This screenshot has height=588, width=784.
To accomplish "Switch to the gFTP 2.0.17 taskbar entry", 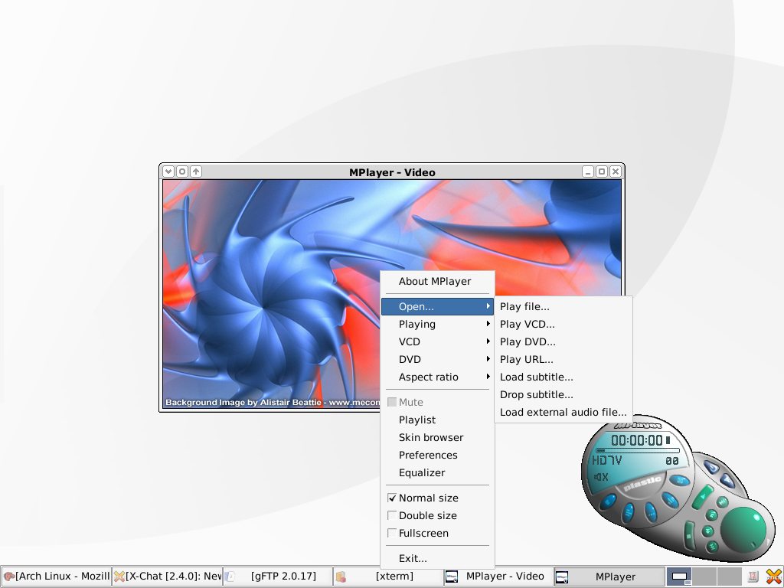I will pos(277,577).
